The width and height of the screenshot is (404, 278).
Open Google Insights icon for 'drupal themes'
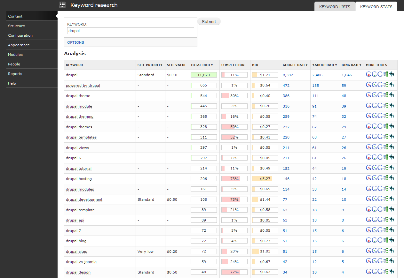click(x=380, y=127)
